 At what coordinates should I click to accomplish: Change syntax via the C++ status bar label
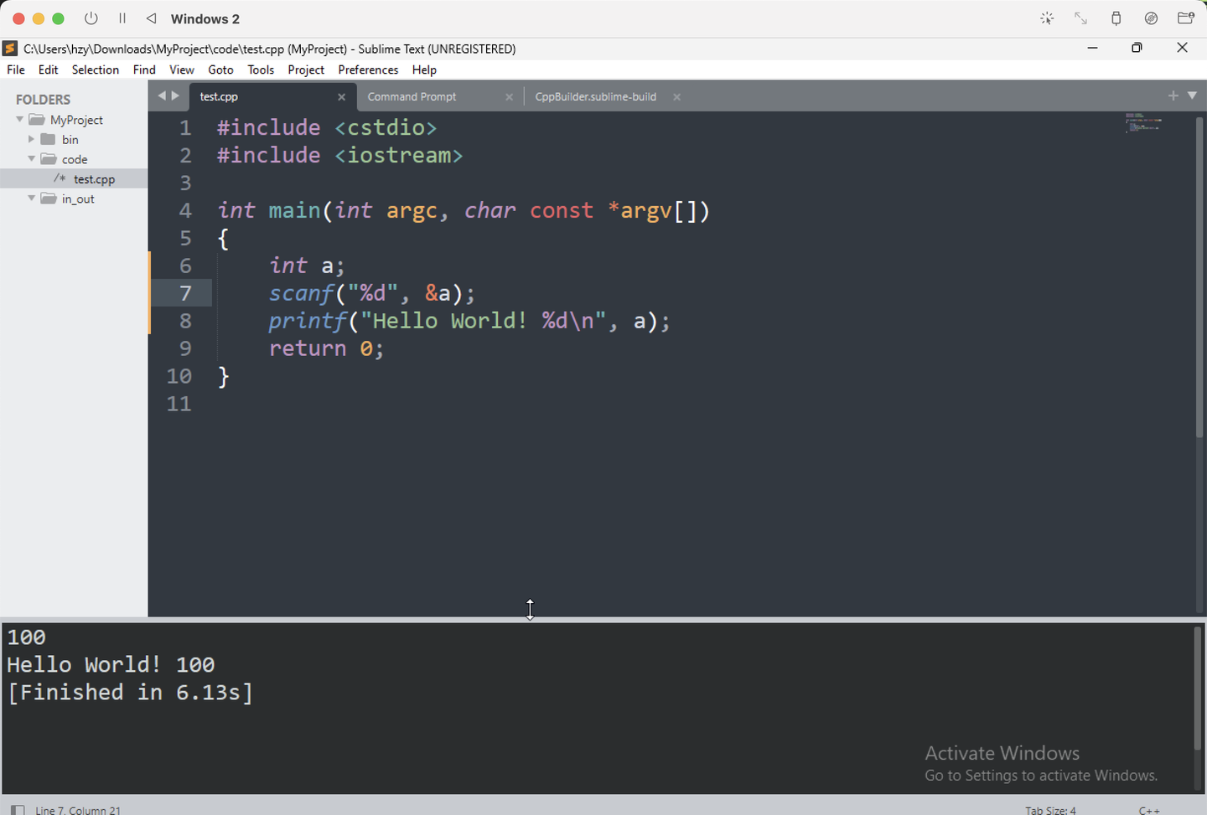coord(1149,809)
